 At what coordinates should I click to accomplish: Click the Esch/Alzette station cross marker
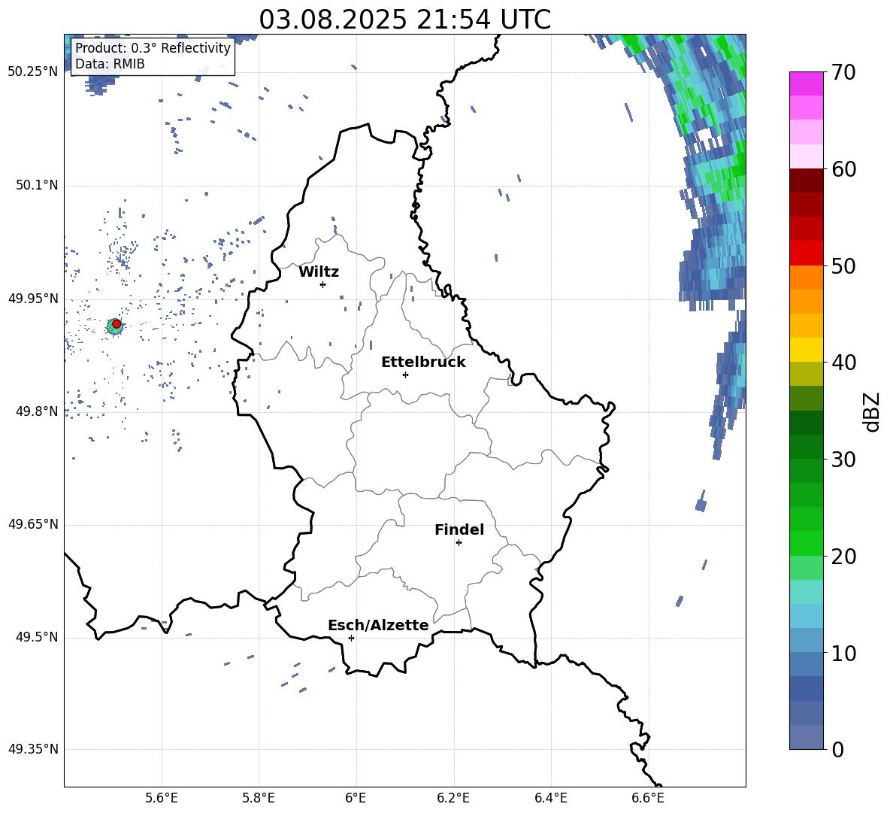pyautogui.click(x=351, y=638)
